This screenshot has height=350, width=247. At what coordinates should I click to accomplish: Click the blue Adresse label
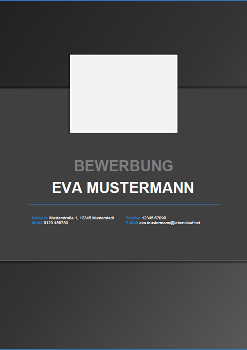click(40, 218)
